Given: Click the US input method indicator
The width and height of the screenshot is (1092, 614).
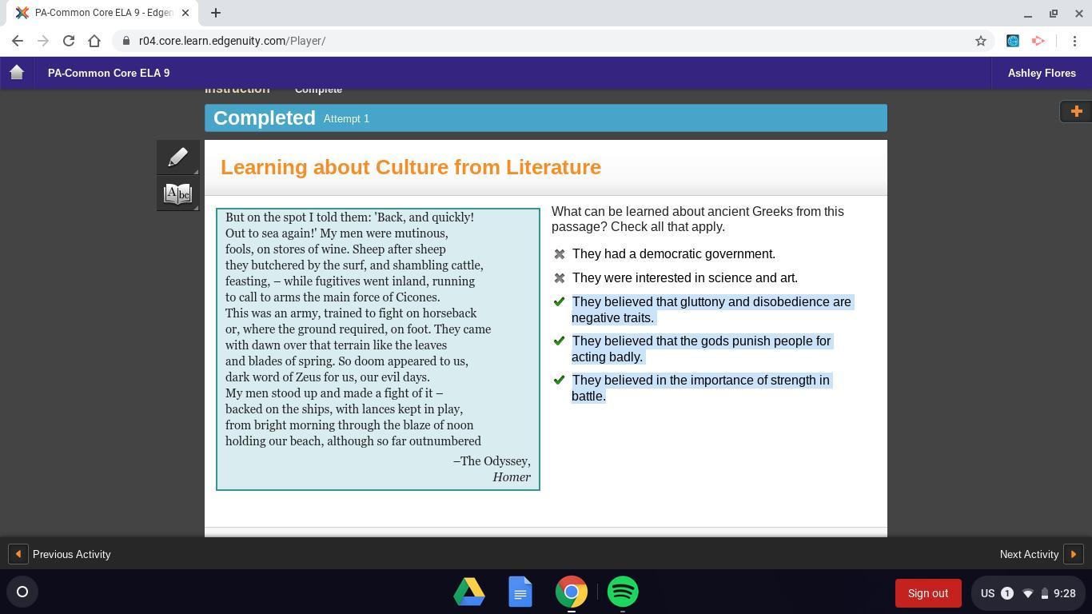Looking at the screenshot, I should tap(987, 593).
